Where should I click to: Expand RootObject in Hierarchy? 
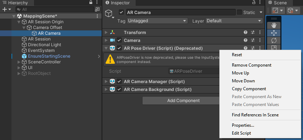click(x=19, y=73)
